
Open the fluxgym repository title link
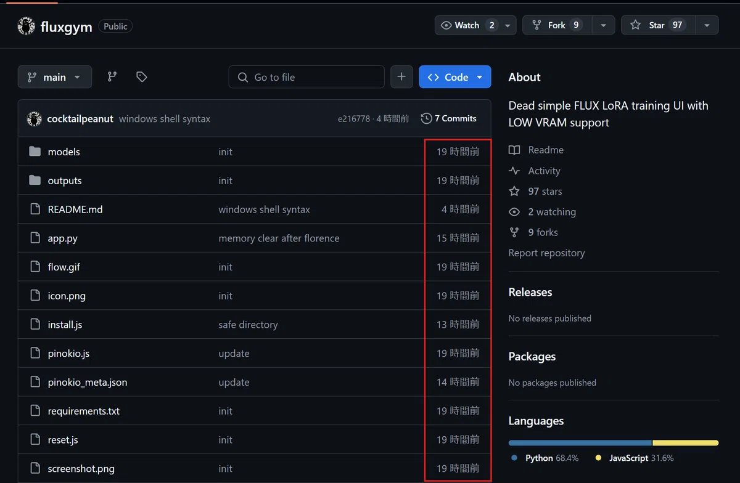(x=66, y=26)
